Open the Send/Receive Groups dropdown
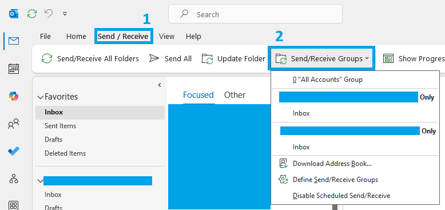The width and height of the screenshot is (445, 210). click(x=322, y=59)
